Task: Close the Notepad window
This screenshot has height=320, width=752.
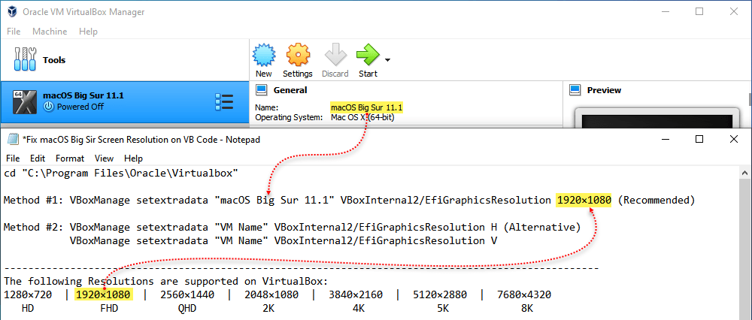Action: [x=734, y=140]
